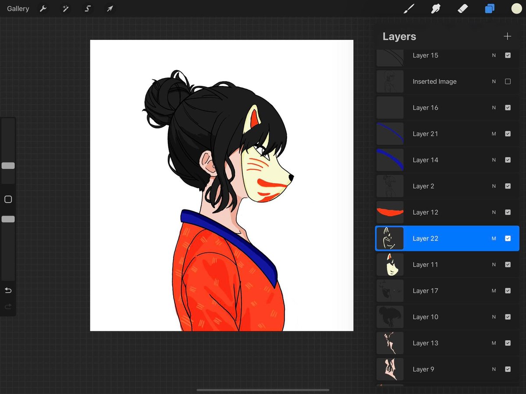Select the Layer 9 row
Screen dimensions: 526x394
[447, 369]
